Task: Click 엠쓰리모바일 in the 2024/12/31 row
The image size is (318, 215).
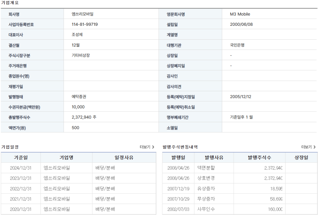Action: tap(57, 168)
